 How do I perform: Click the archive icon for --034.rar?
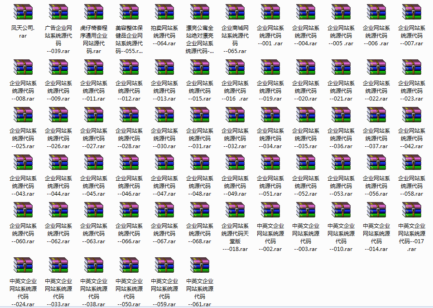click(271, 115)
